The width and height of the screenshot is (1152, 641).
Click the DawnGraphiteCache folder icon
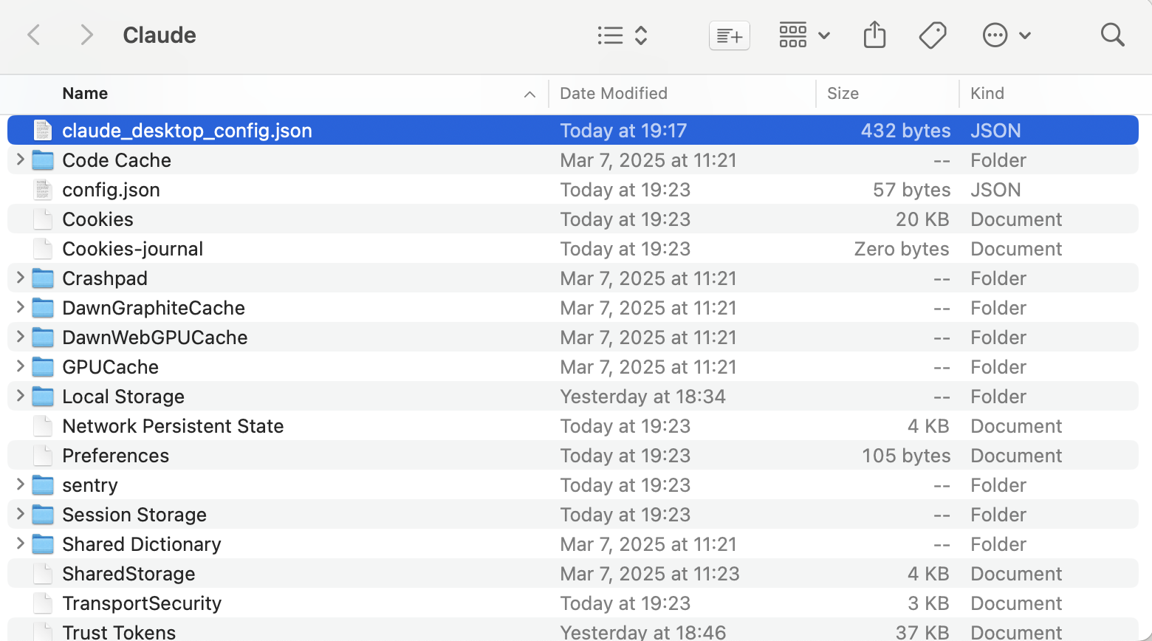point(43,308)
